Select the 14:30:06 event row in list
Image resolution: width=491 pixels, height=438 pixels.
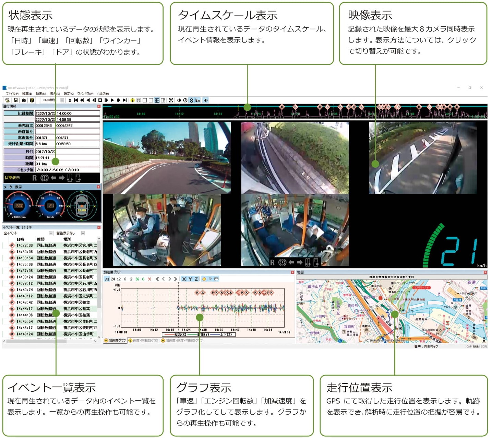point(51,252)
